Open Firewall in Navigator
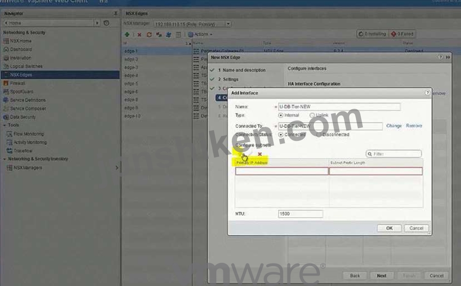The image size is (461, 286). [x=18, y=83]
